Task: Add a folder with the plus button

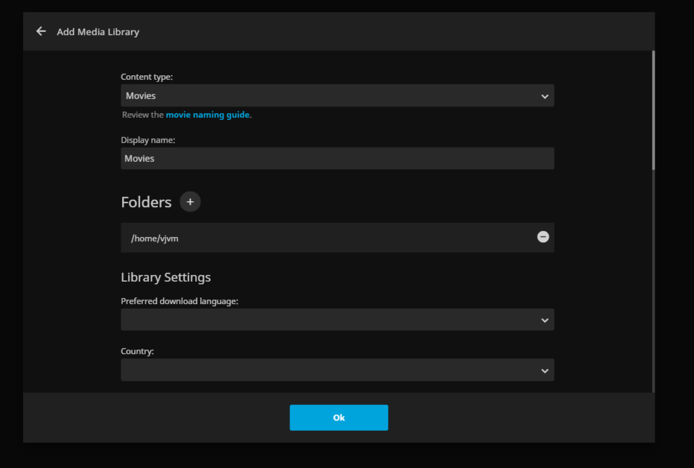Action: coord(190,202)
